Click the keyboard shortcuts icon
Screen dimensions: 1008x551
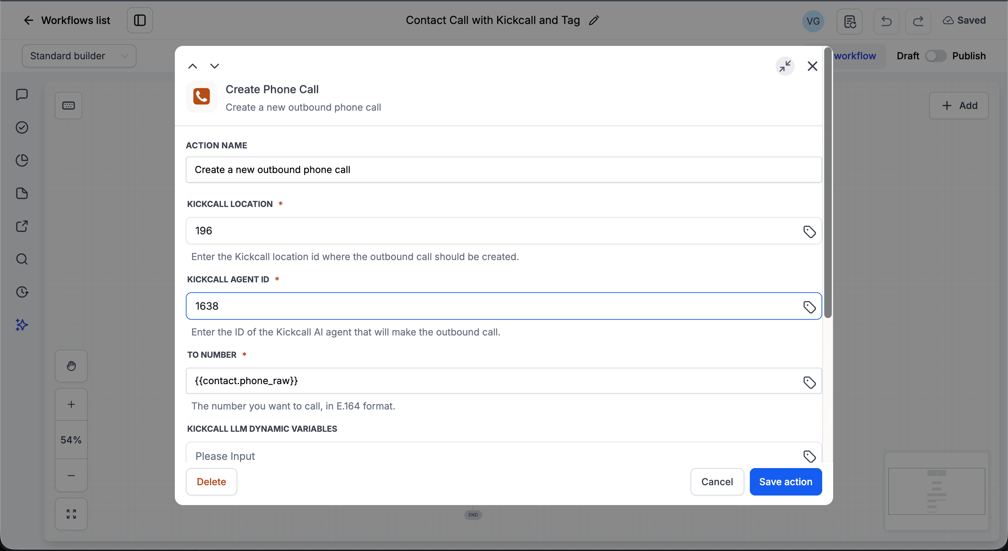(69, 106)
